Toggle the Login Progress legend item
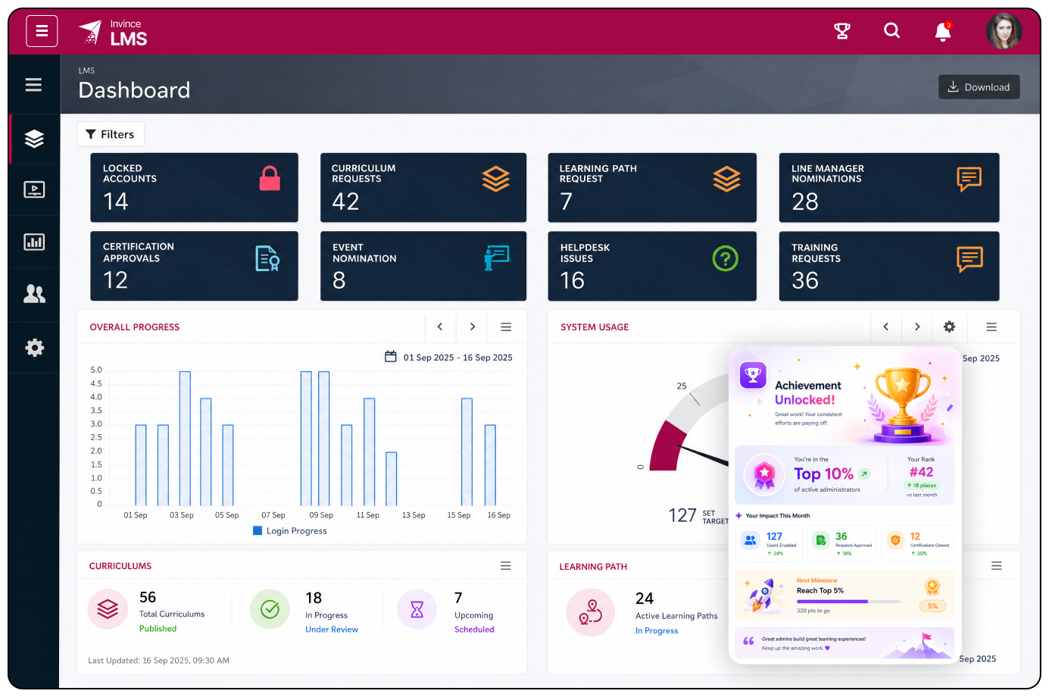Screen dimensions: 1049x697 [290, 531]
